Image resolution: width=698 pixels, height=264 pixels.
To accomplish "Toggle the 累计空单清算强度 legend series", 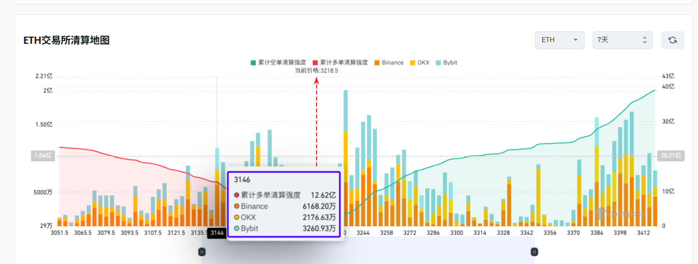I will click(x=278, y=63).
